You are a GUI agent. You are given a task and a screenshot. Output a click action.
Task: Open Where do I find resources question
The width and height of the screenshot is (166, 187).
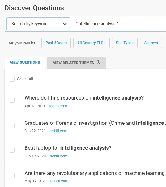(x=84, y=98)
